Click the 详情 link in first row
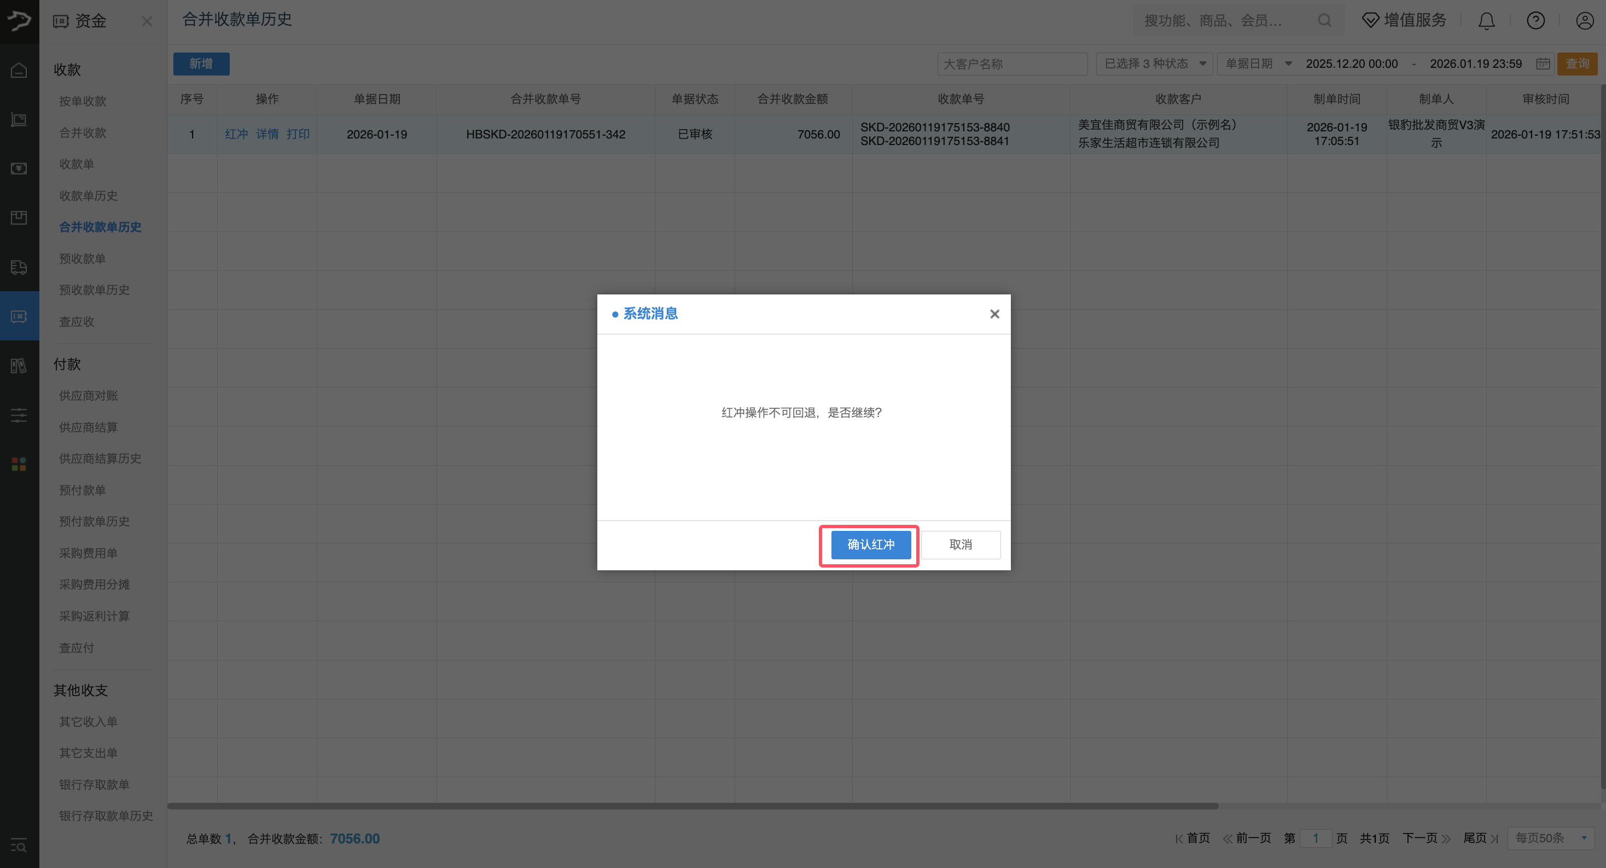The image size is (1606, 868). (267, 134)
